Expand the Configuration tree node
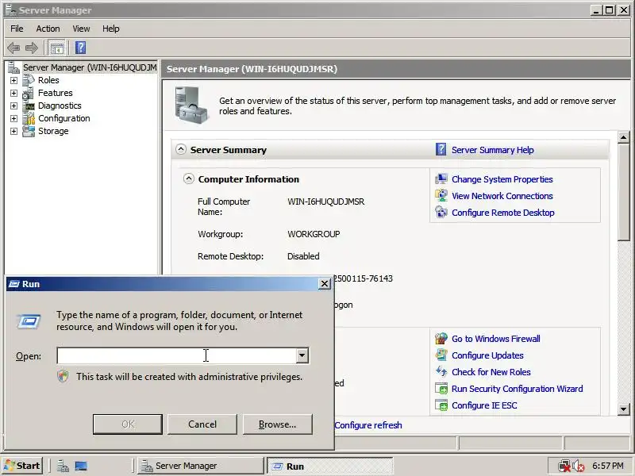 coord(13,118)
